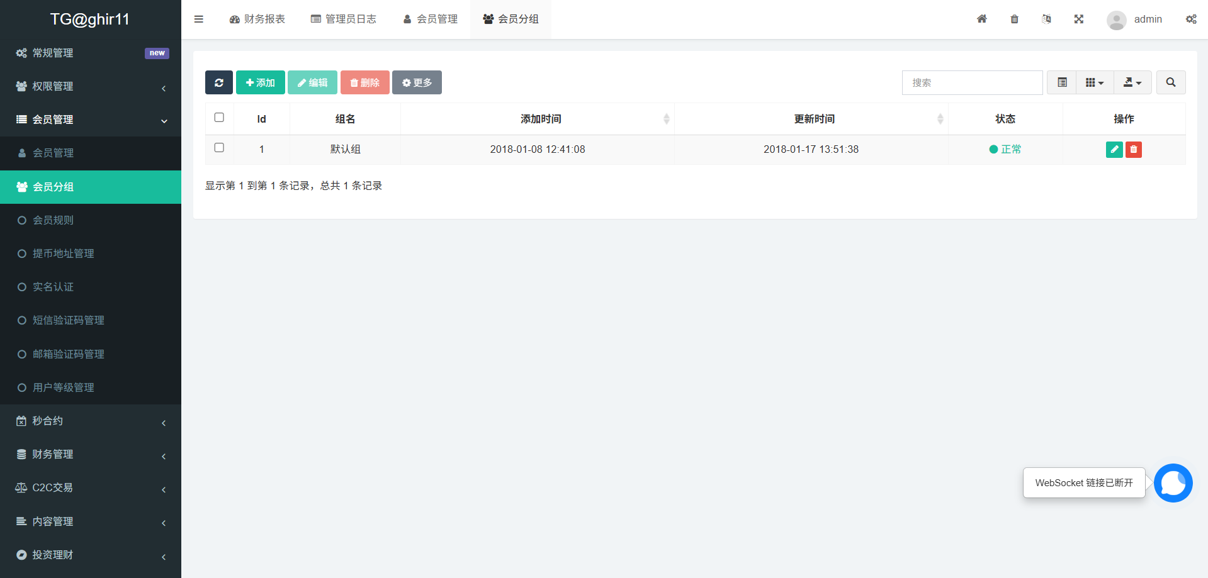
Task: Click the trash icon to clear cache
Action: coord(1015,19)
